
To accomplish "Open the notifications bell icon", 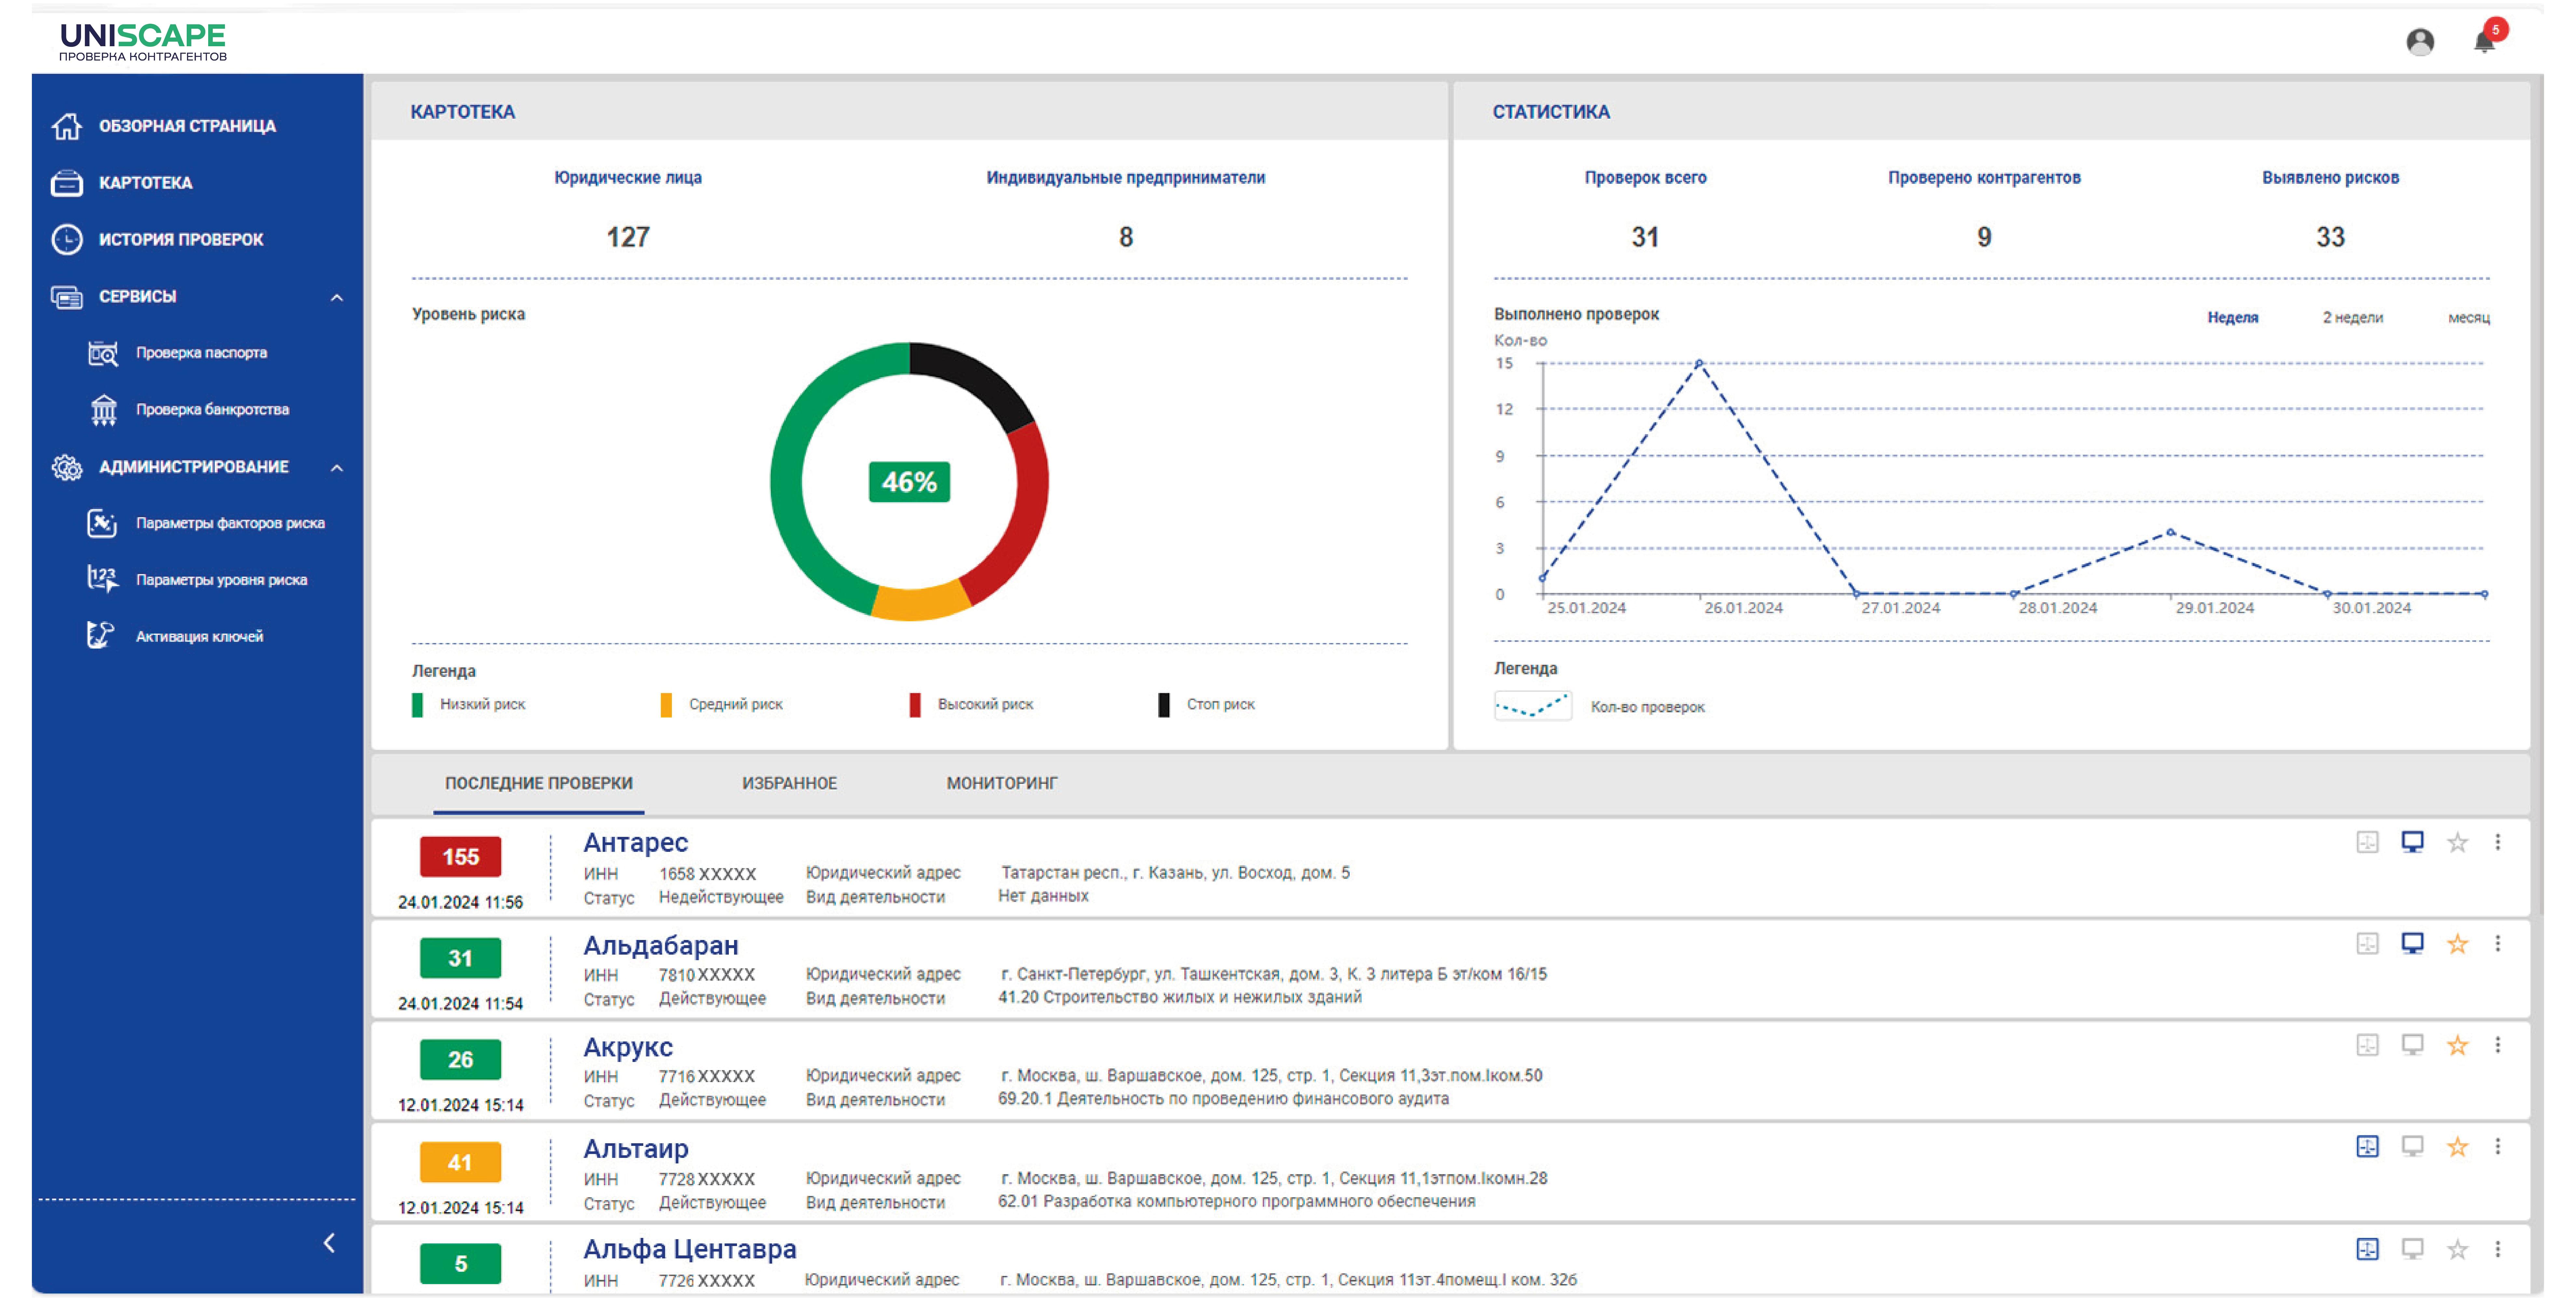I will [2484, 42].
